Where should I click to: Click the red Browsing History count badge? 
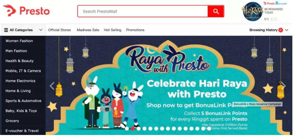(x=281, y=30)
